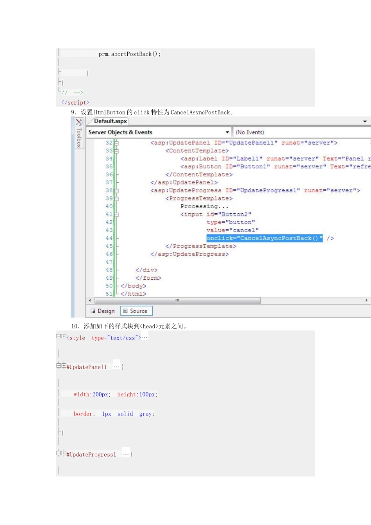The height and width of the screenshot is (525, 371).
Task: Click the step 10 instruction sentence
Action: tap(129, 326)
